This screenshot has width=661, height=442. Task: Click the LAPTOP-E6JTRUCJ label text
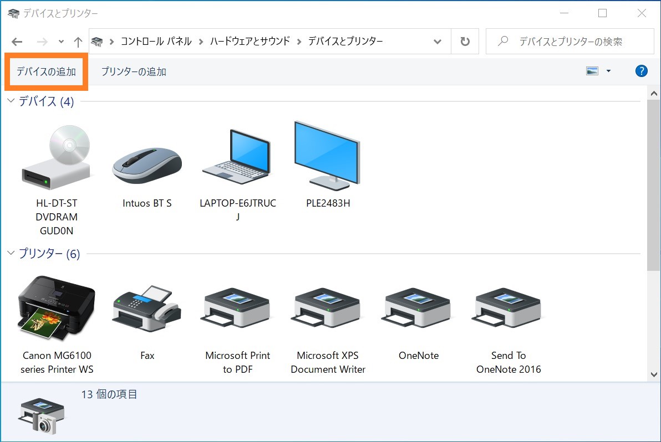pos(238,209)
